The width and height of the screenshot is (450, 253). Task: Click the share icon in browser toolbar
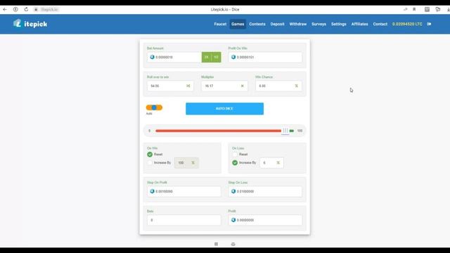(405, 9)
